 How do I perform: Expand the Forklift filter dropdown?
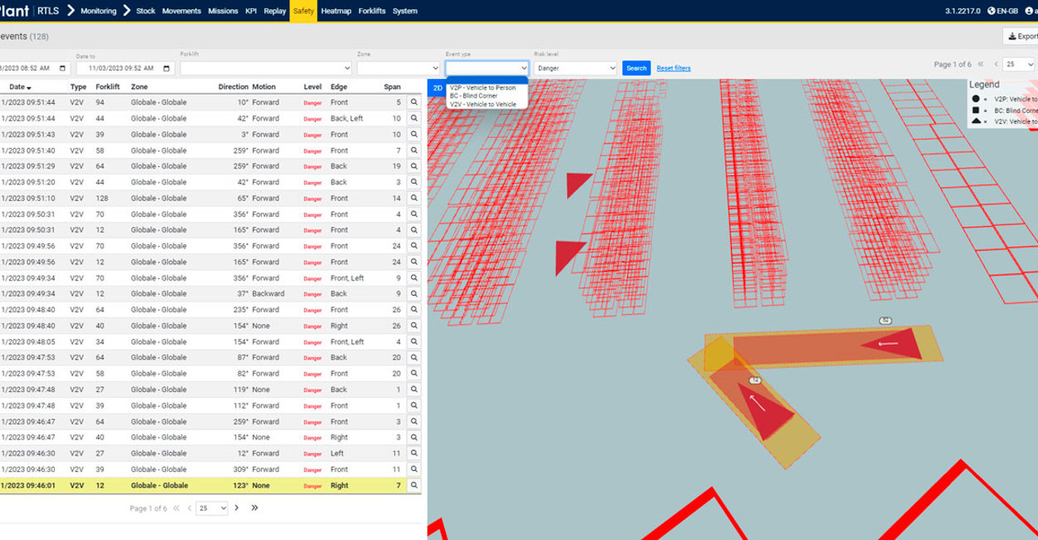(x=265, y=68)
